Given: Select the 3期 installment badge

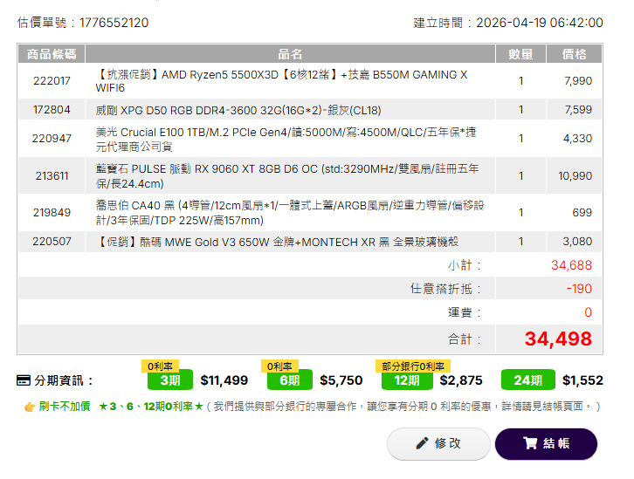Looking at the screenshot, I should [169, 380].
